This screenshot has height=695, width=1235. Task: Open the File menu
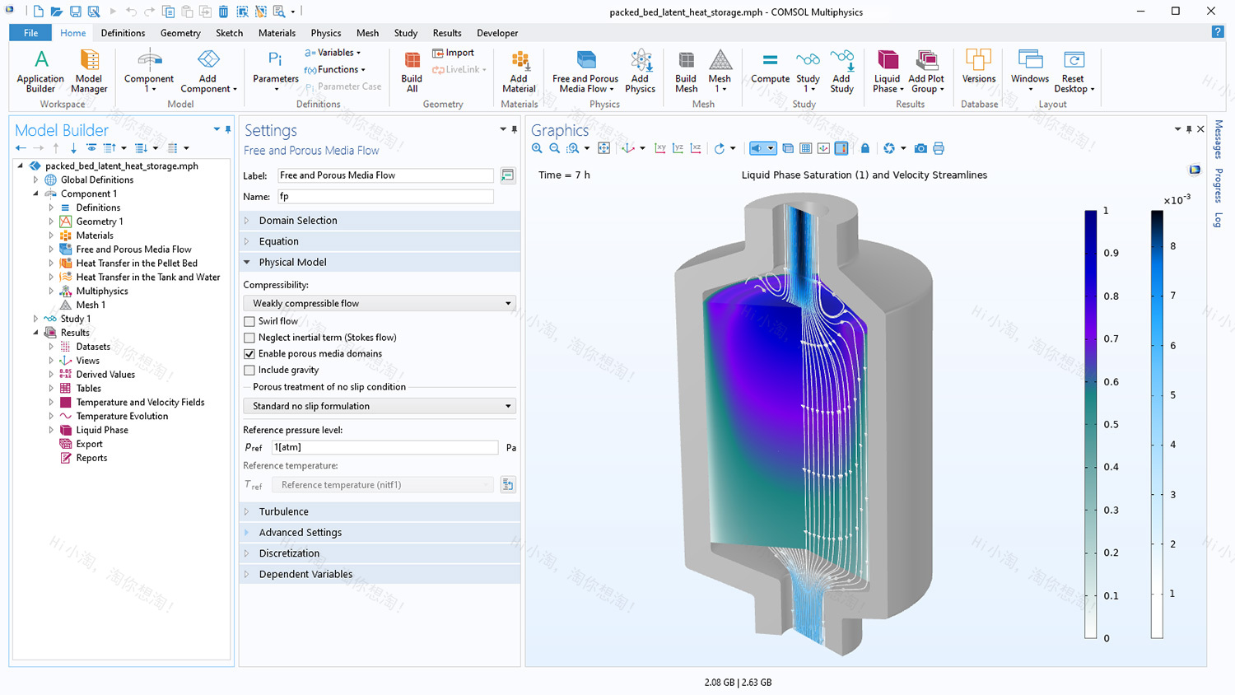pyautogui.click(x=30, y=33)
